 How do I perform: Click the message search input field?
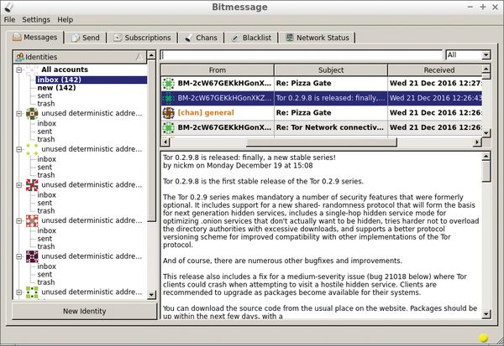[x=302, y=55]
